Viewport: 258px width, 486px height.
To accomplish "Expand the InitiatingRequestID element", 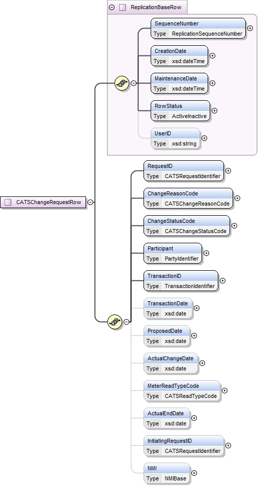I will click(228, 445).
